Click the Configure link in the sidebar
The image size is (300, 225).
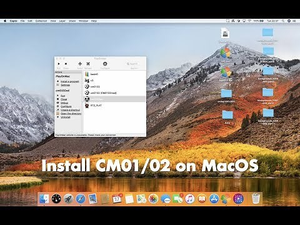tap(66, 106)
